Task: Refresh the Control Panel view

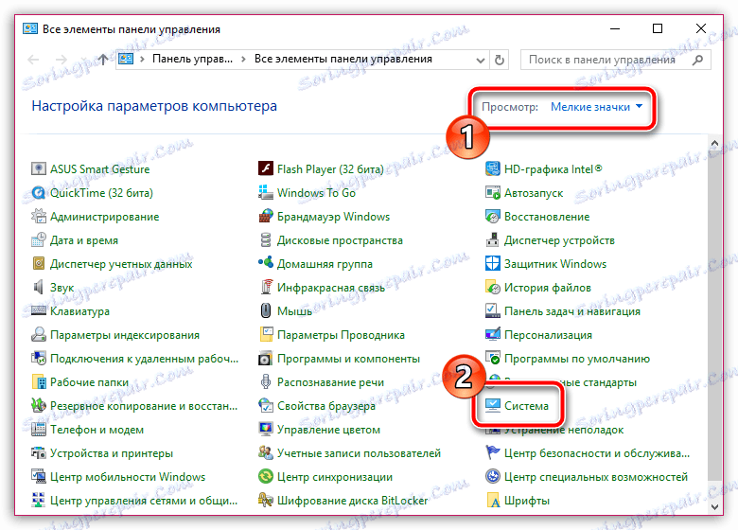Action: click(x=500, y=60)
